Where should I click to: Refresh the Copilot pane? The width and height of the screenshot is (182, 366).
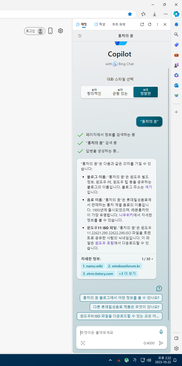tap(150, 24)
